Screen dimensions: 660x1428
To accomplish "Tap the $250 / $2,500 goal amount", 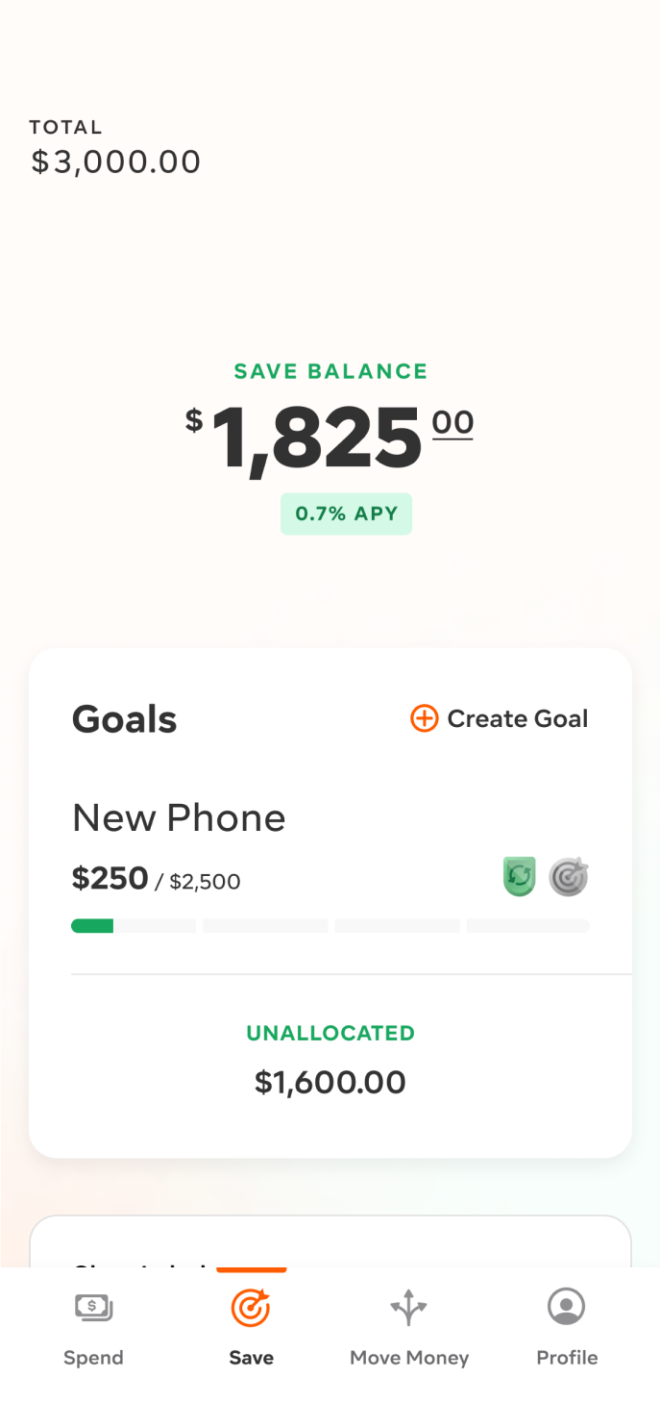I will (157, 879).
